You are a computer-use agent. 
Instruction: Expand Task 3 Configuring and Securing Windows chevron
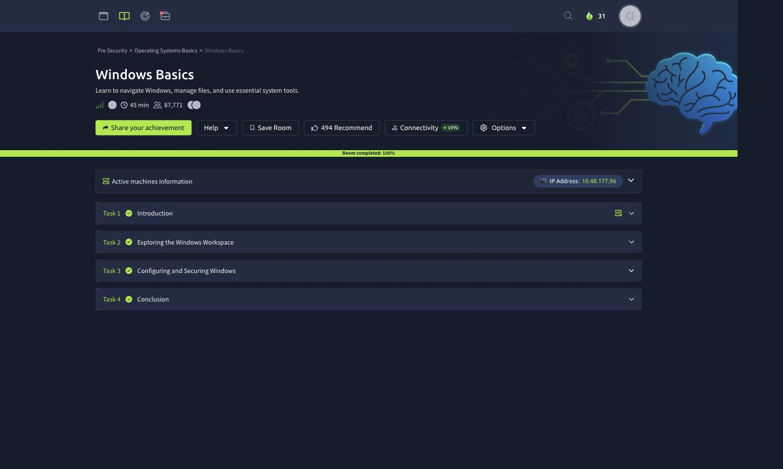pos(632,271)
